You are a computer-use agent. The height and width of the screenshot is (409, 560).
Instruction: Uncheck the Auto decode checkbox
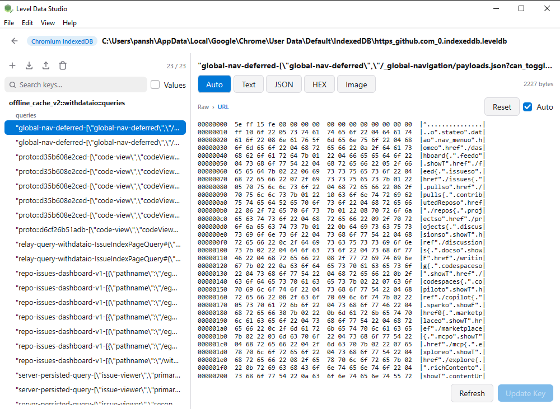click(x=528, y=107)
